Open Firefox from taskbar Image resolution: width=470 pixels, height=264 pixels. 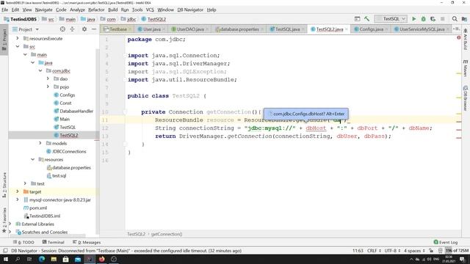(101, 259)
